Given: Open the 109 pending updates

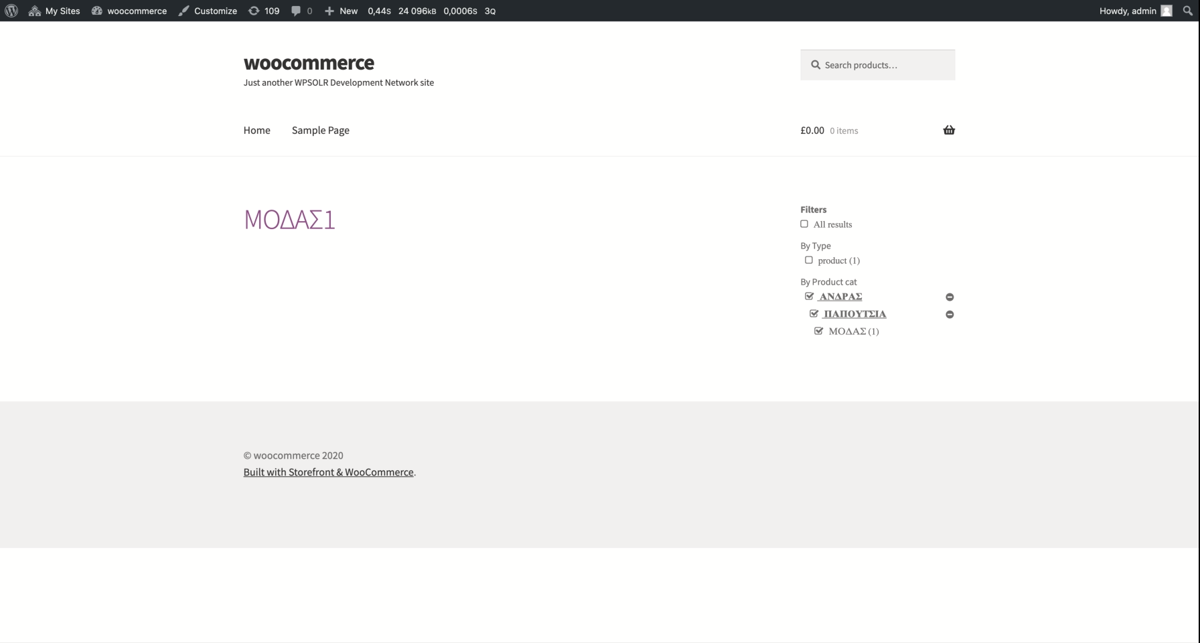Looking at the screenshot, I should point(264,11).
